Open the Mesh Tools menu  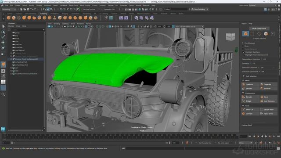pyautogui.click(x=73, y=6)
